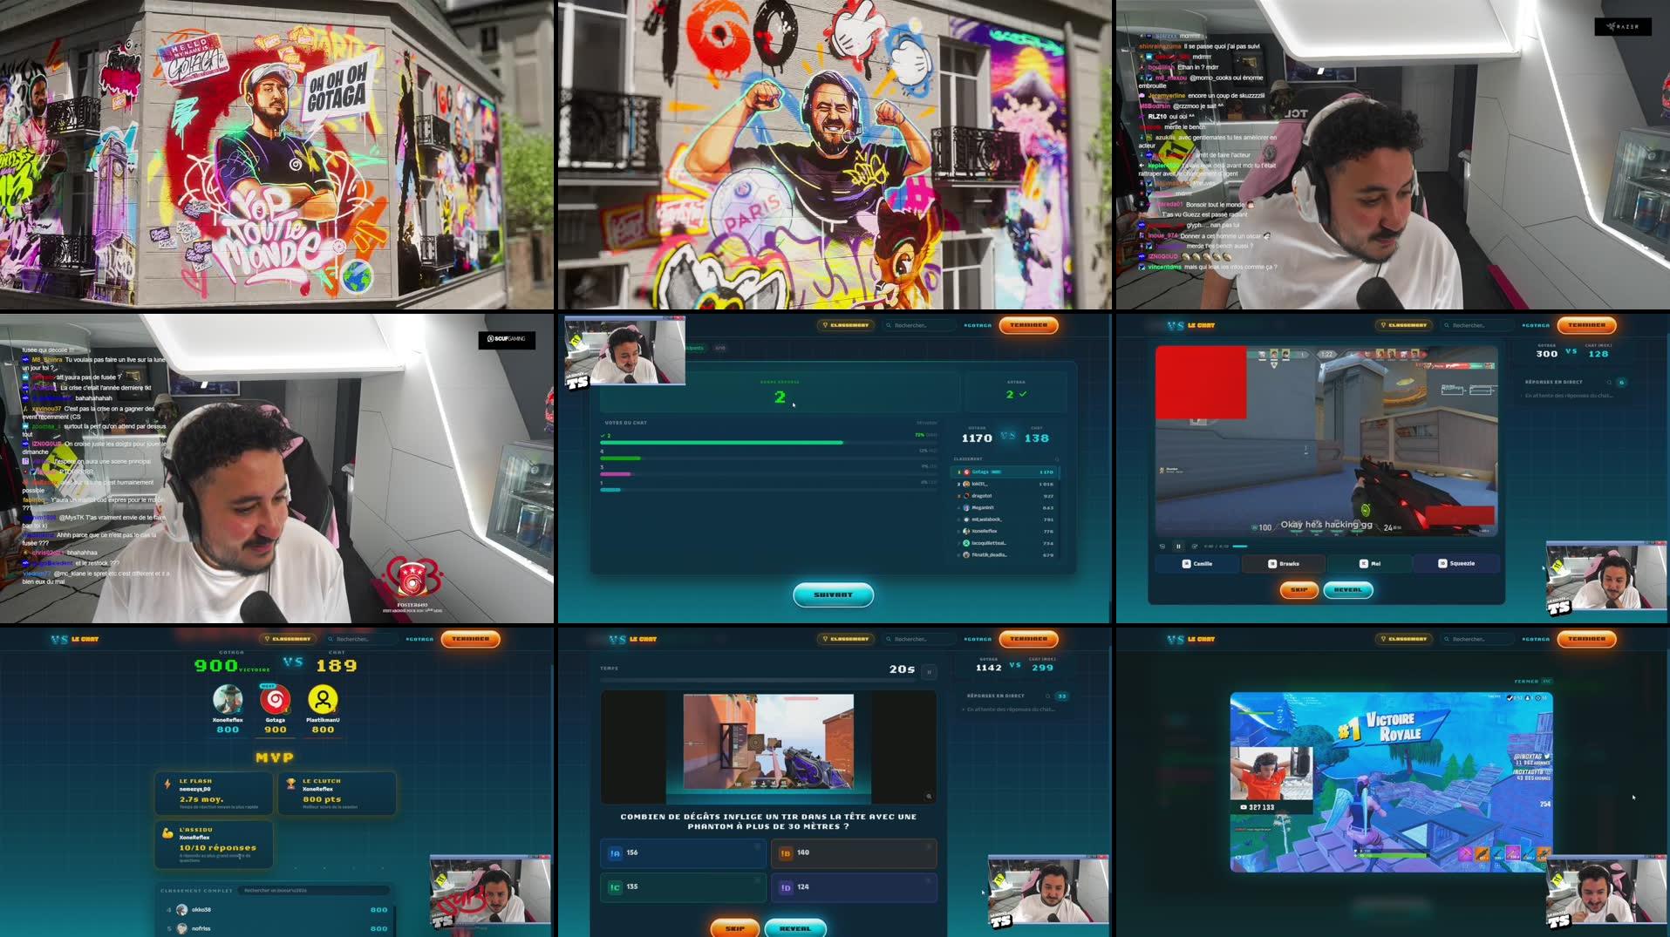Click the L'Assidu flexed arm icon

click(167, 833)
